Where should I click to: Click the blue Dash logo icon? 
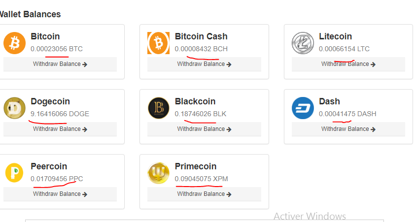303,108
